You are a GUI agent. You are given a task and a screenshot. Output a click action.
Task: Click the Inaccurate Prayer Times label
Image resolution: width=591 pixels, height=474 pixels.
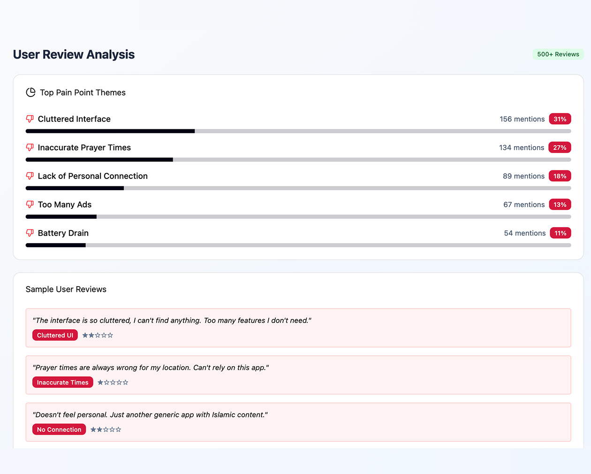tap(84, 148)
